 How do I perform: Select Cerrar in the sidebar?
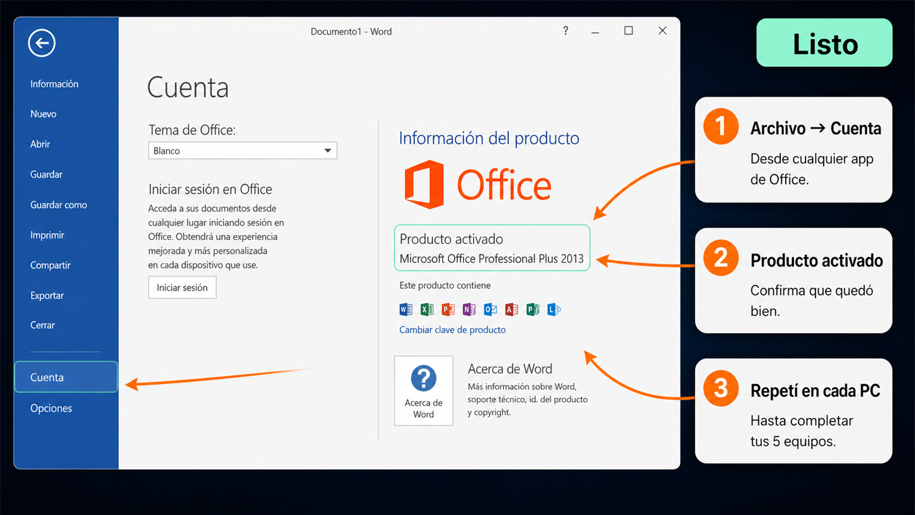[42, 325]
